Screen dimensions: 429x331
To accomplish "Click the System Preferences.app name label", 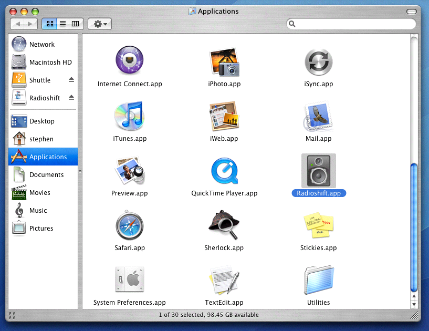I will pyautogui.click(x=129, y=302).
